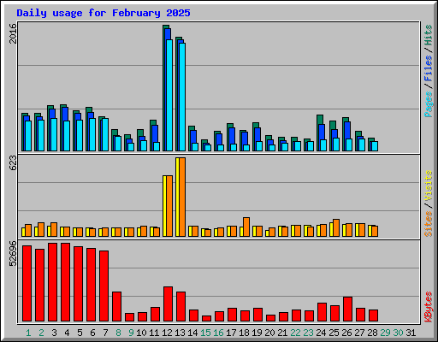The height and width of the screenshot is (342, 438).
Task: Click day 20 on the x-axis
Action: click(x=269, y=333)
